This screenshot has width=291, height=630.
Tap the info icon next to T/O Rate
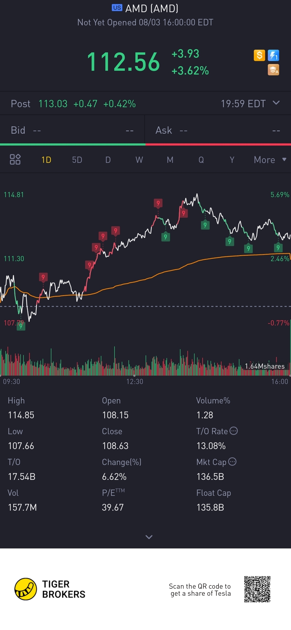click(x=234, y=431)
